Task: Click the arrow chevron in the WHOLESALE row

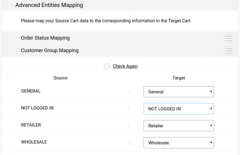Action: click(130, 143)
